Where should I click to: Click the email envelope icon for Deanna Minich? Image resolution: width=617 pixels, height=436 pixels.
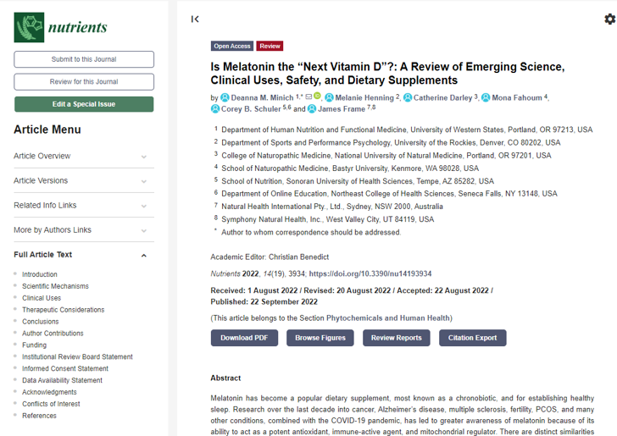click(308, 97)
